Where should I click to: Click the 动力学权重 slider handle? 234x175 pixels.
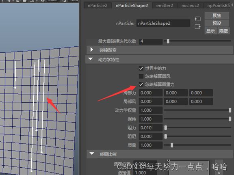(230, 110)
